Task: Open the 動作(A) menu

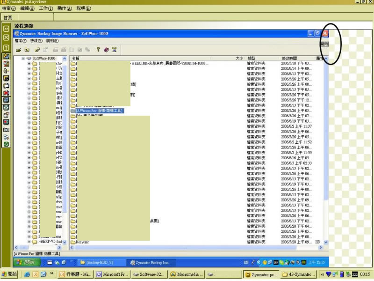Action: pos(65,8)
